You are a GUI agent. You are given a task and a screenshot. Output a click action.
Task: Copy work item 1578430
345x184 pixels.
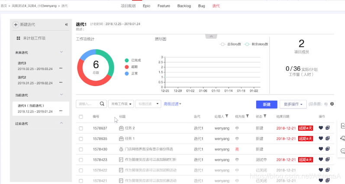pyautogui.click(x=328, y=149)
